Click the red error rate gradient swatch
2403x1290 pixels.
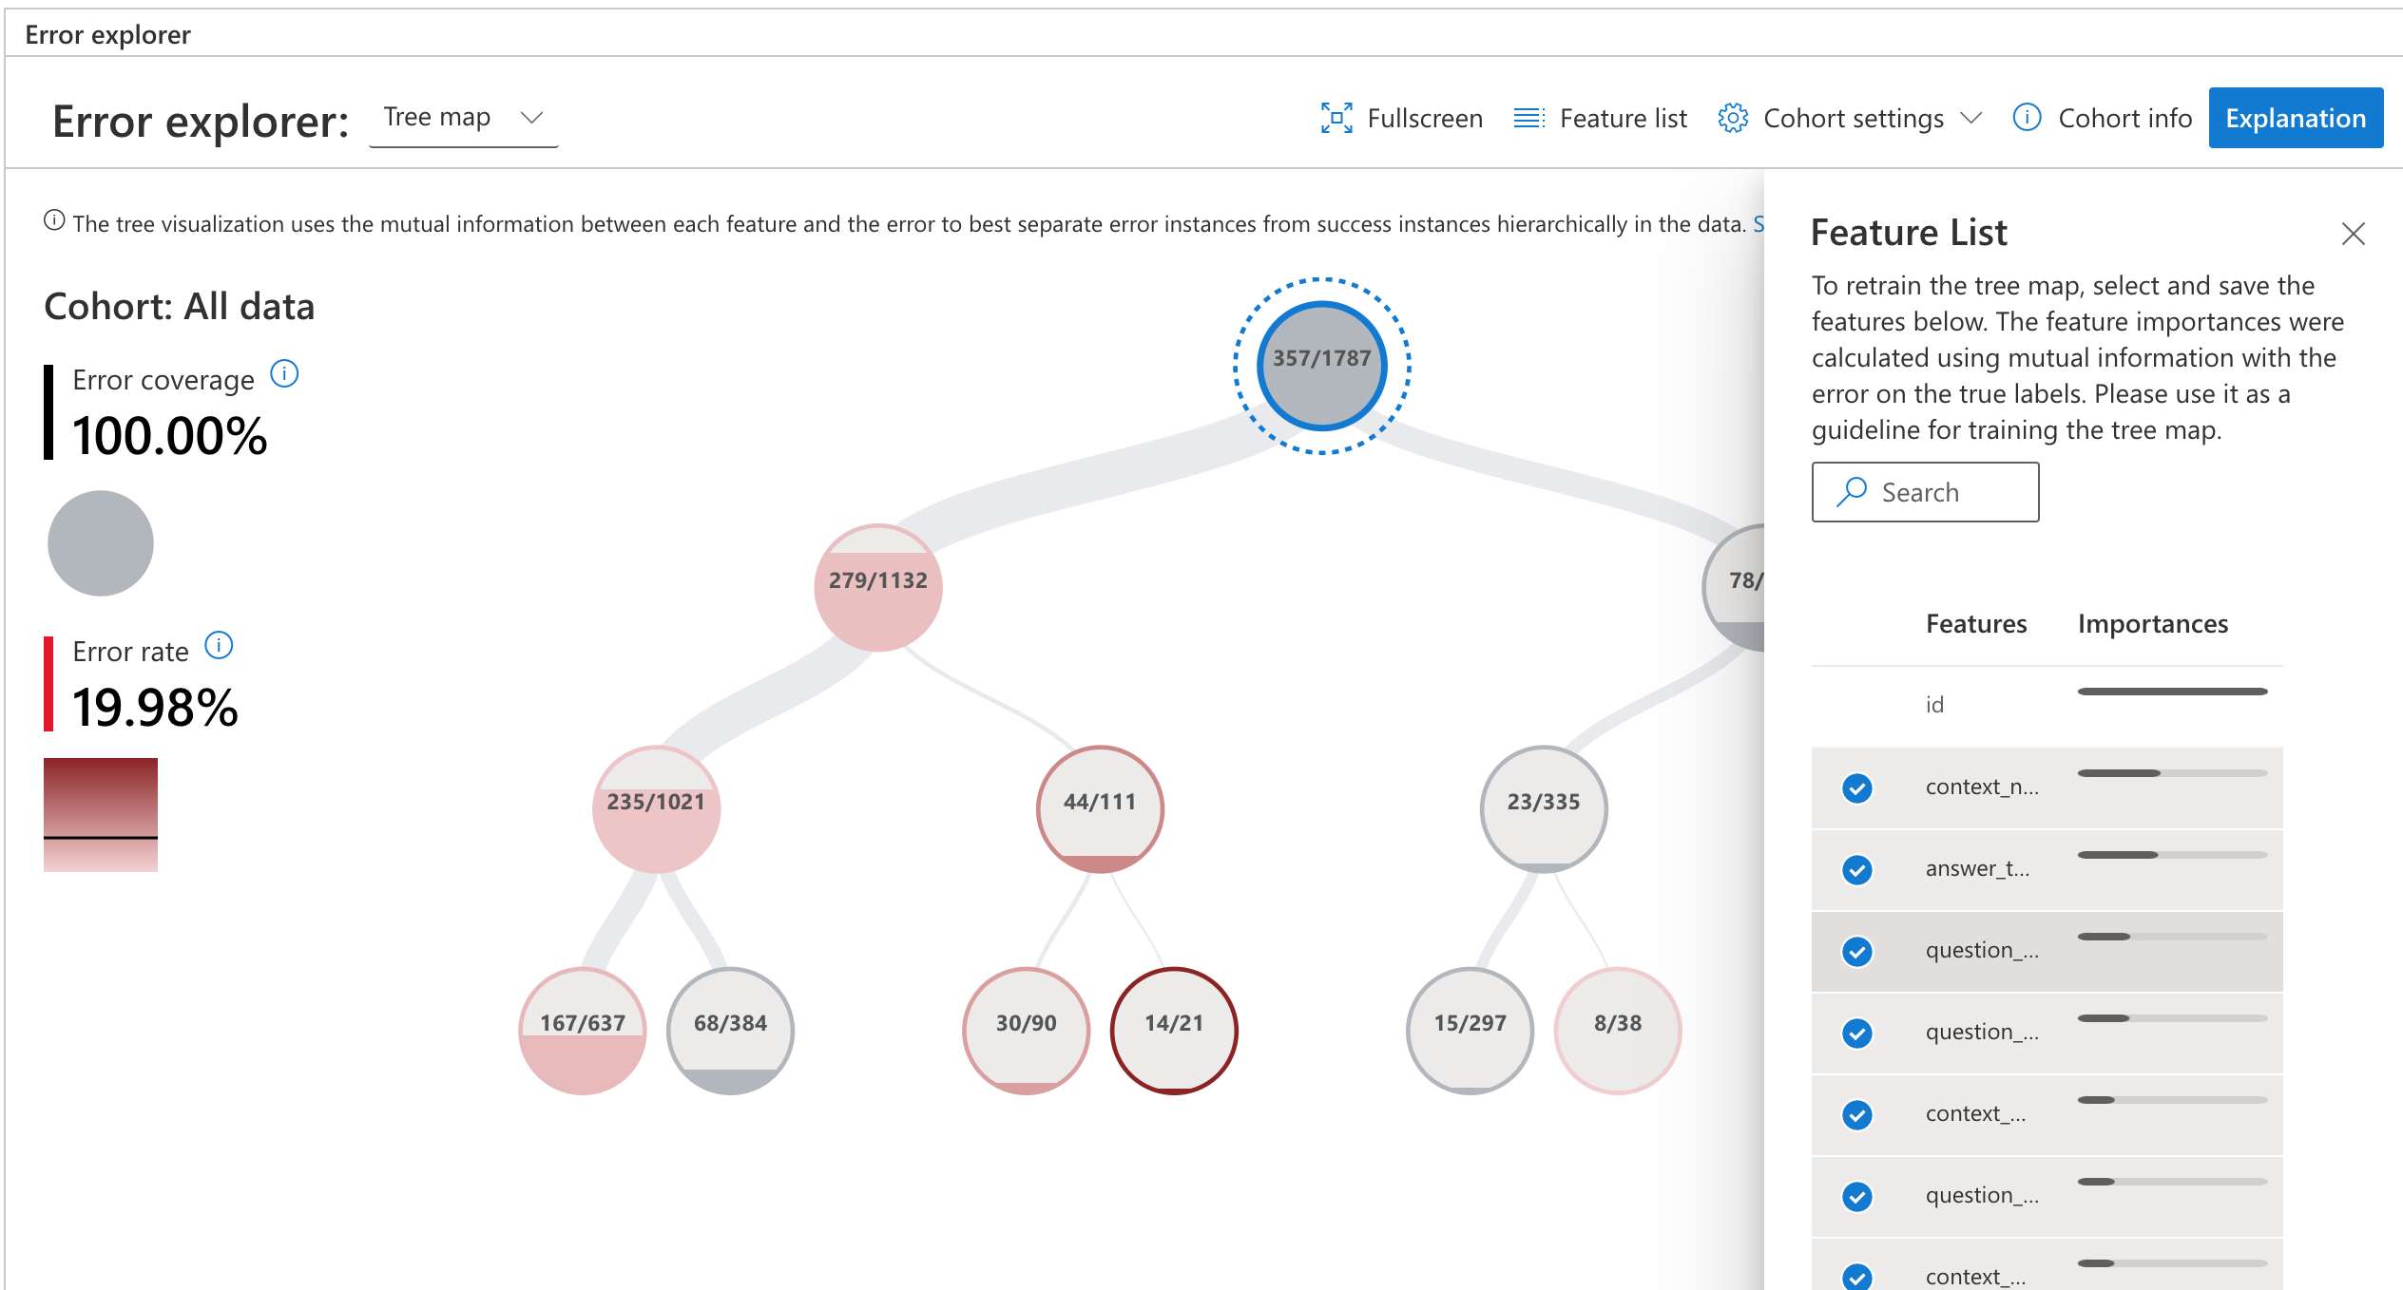coord(101,812)
